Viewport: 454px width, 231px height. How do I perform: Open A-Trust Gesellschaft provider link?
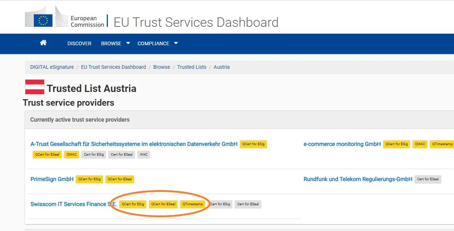tap(134, 144)
